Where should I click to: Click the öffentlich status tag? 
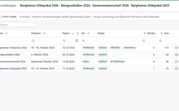(x=115, y=48)
